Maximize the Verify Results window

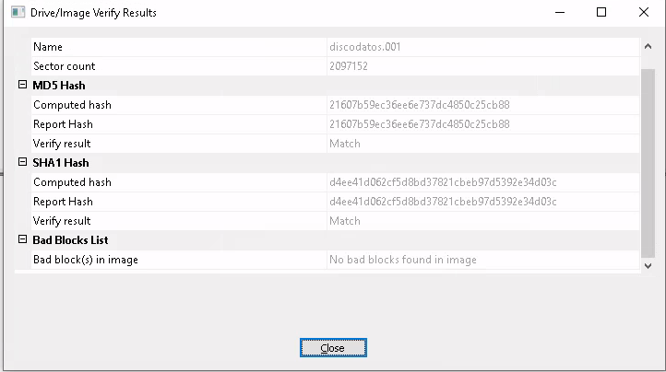coord(601,12)
